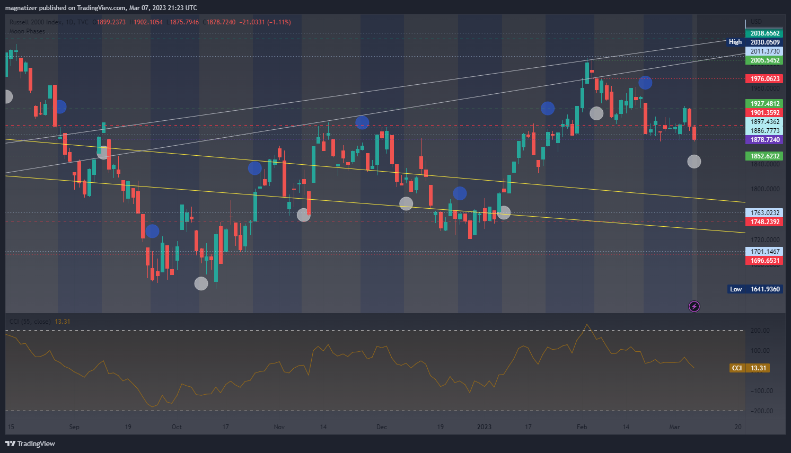This screenshot has width=791, height=453.
Task: Click the 1800.0000 price axis value
Action: click(x=765, y=189)
